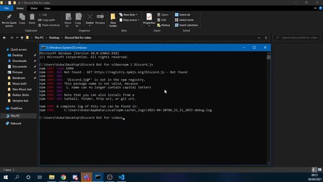Switch to Large icons view in status bar
This screenshot has height=182, width=323.
point(319,170)
